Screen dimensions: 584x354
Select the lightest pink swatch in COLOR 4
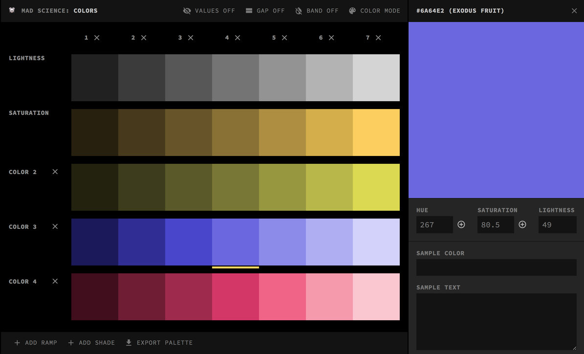coord(376,297)
